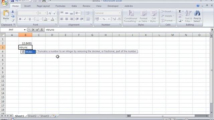Click Decrease Font Size icon
This screenshot has width=214, height=120.
55,13
